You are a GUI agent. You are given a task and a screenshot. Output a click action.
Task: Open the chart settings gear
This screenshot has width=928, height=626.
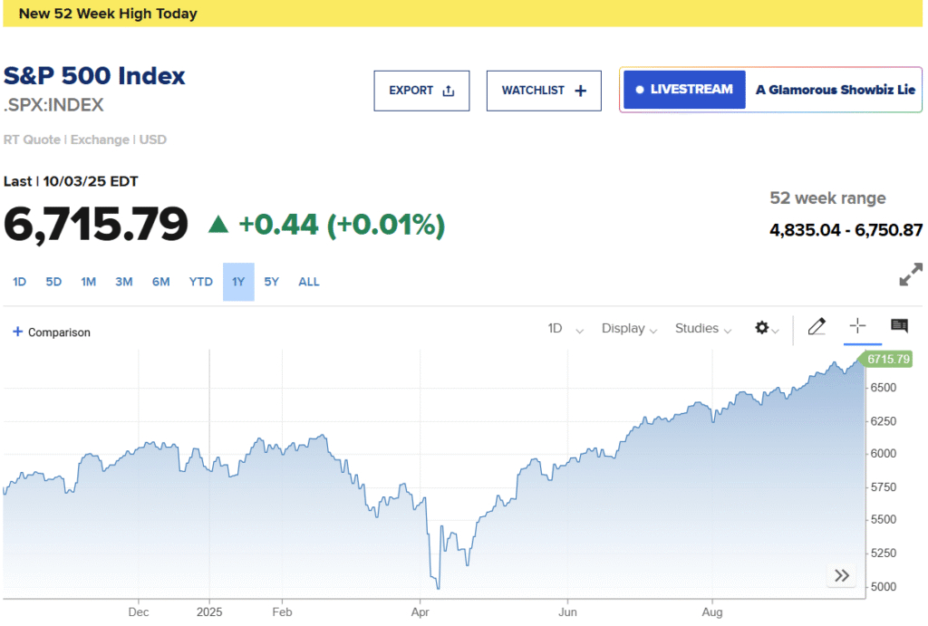point(766,328)
